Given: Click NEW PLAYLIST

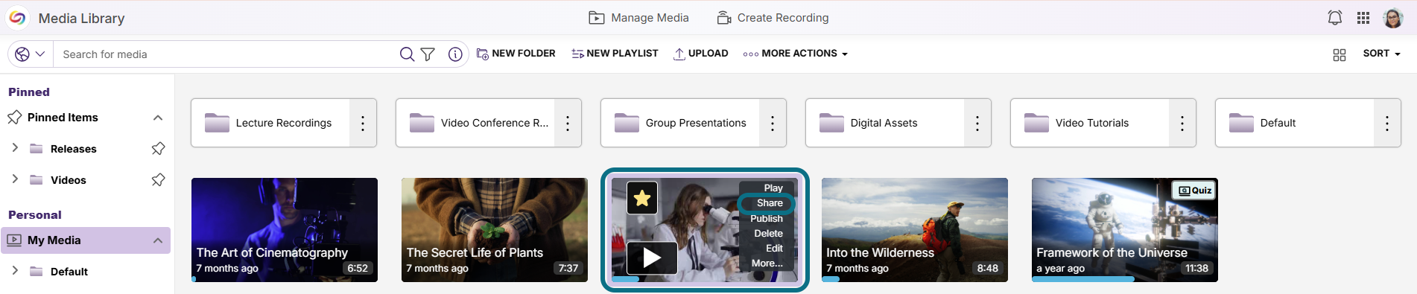Looking at the screenshot, I should pyautogui.click(x=615, y=54).
